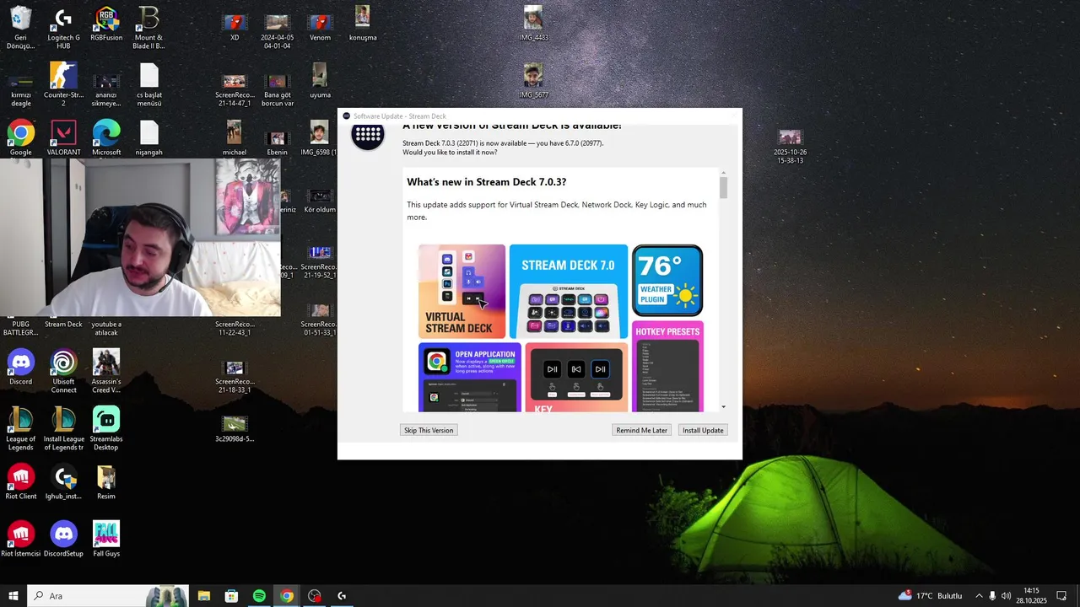Screen dimensions: 1080x607
Task: Click the Open Application feature tile
Action: pyautogui.click(x=470, y=378)
